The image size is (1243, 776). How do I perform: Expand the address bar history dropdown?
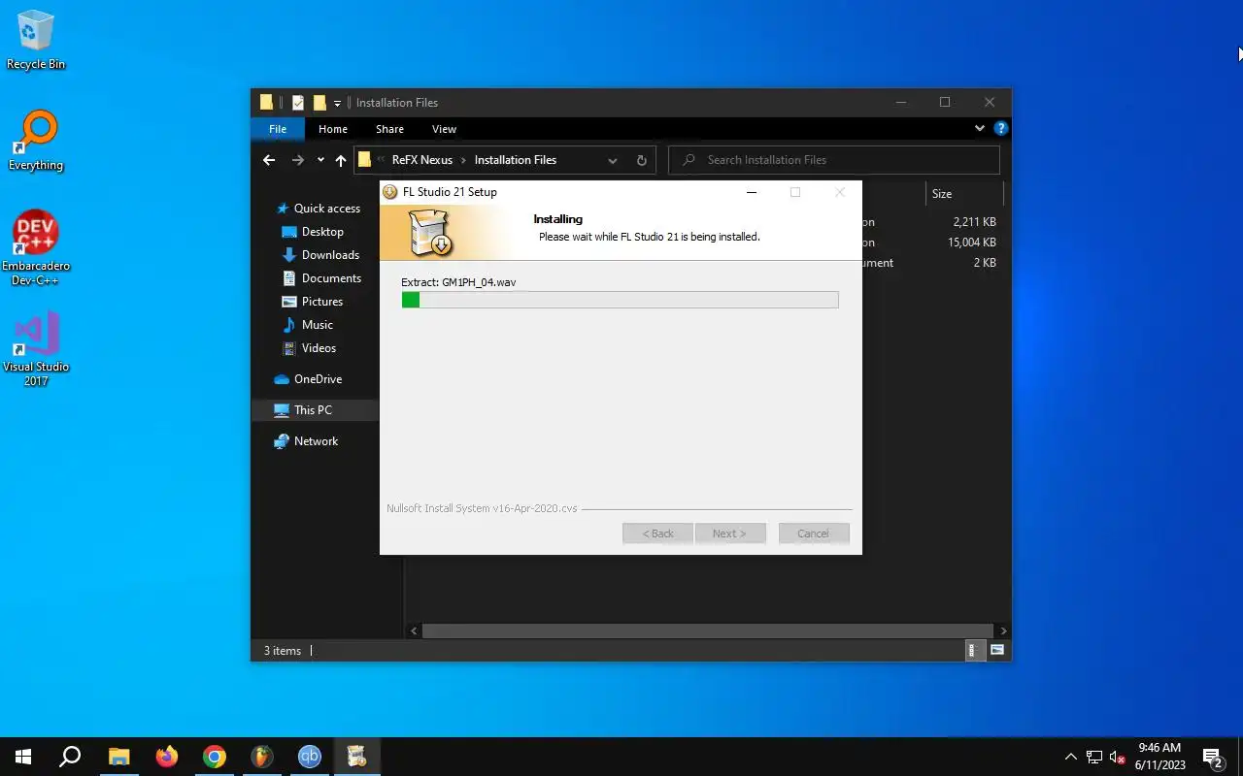pyautogui.click(x=612, y=160)
